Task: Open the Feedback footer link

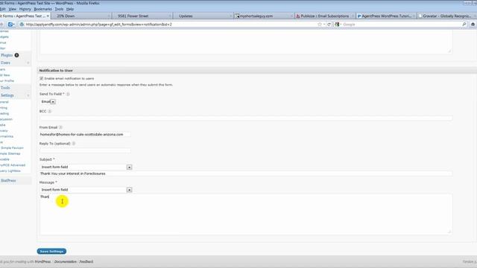Action: click(86, 261)
